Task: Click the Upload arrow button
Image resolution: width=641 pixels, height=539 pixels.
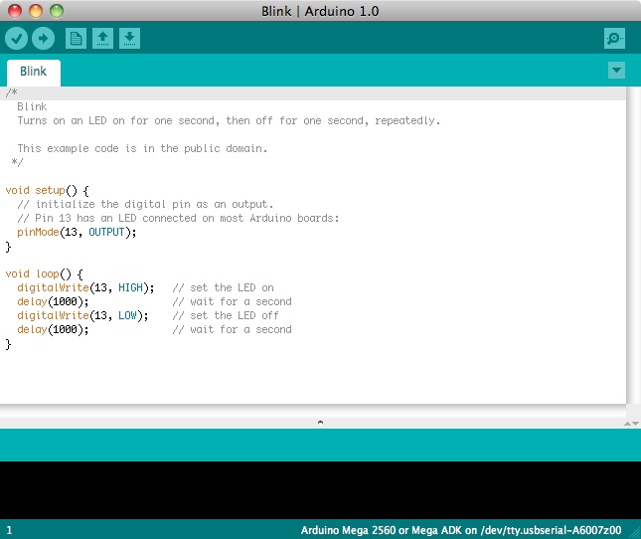Action: pyautogui.click(x=43, y=39)
